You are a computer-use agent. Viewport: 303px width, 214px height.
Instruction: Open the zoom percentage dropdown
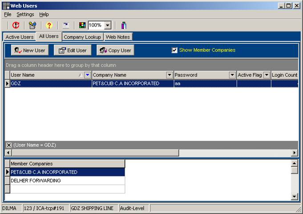pyautogui.click(x=107, y=25)
